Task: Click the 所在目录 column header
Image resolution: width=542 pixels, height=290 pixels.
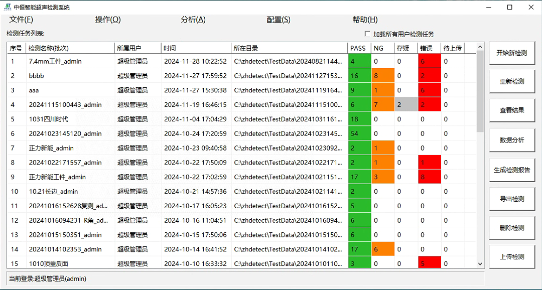Action: (x=290, y=48)
